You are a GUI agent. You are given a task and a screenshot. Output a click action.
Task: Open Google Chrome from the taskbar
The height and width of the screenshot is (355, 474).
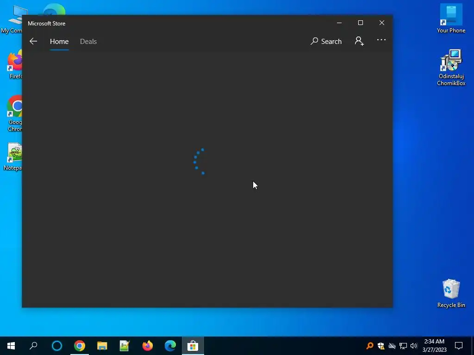tap(80, 346)
